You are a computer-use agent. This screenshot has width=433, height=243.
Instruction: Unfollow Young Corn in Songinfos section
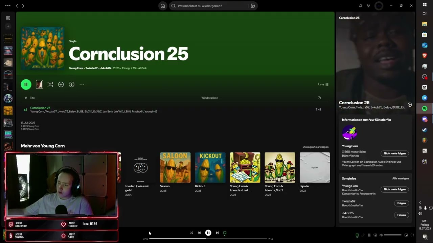coord(395,189)
